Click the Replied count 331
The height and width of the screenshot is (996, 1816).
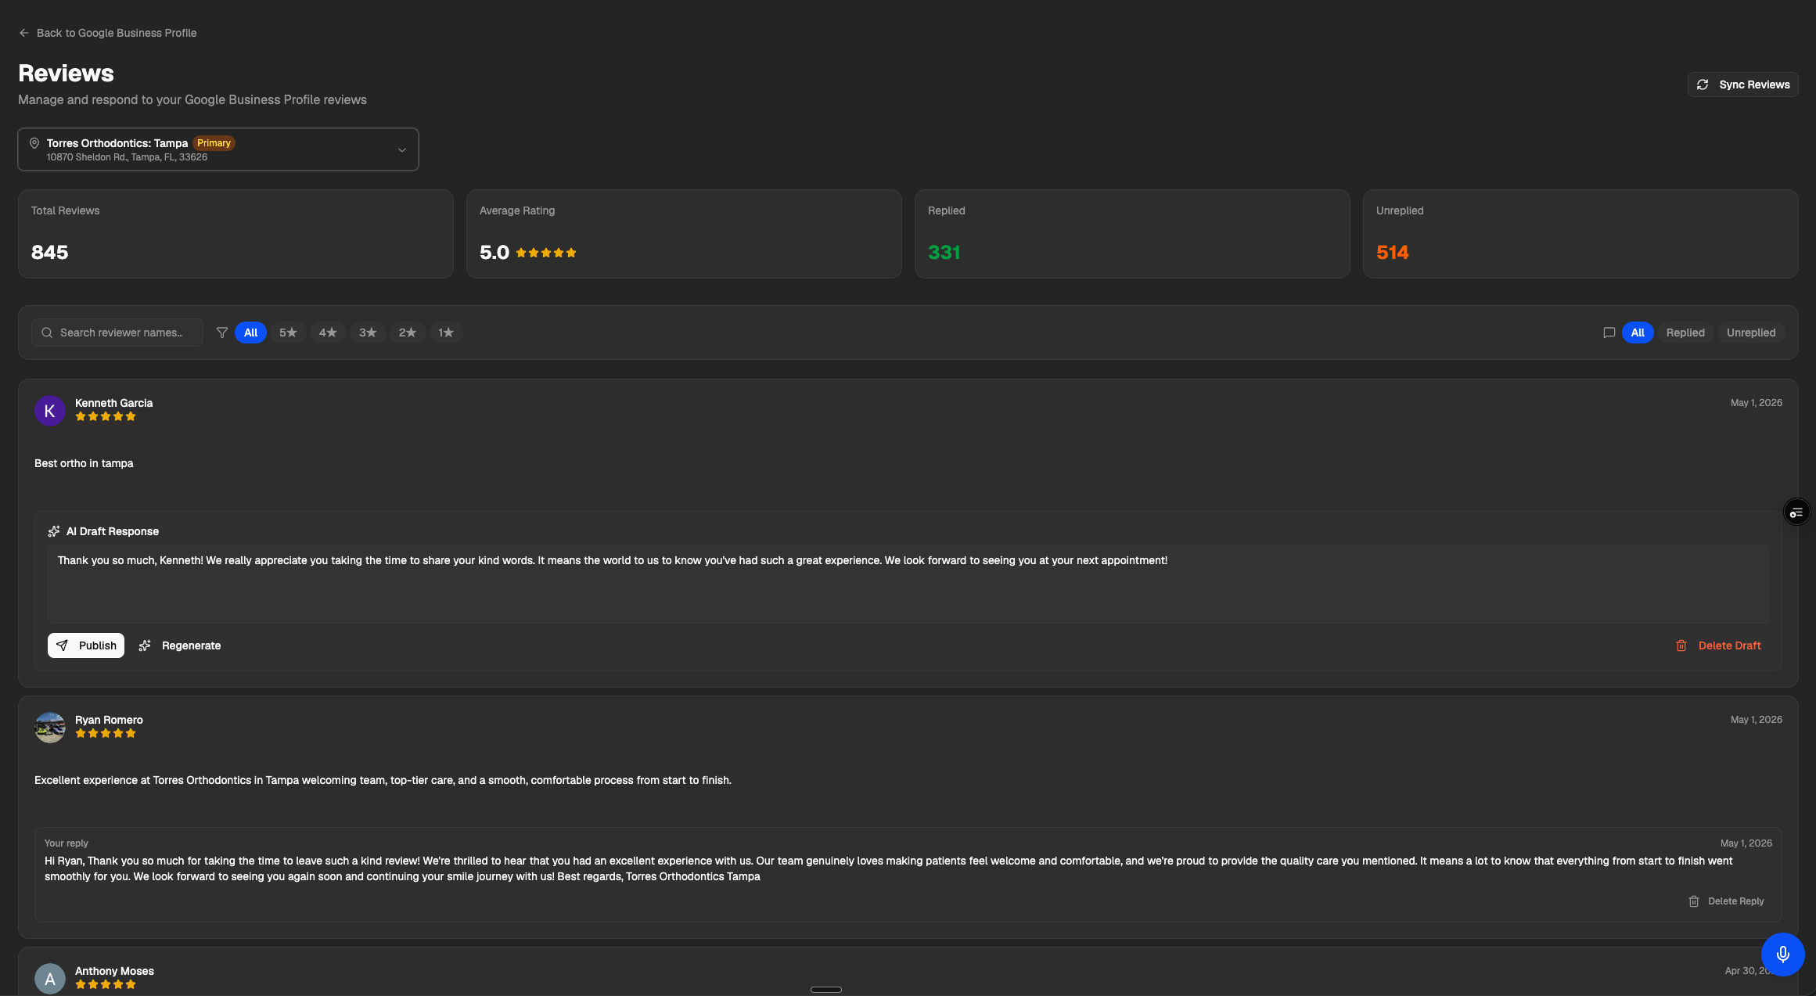click(x=944, y=253)
